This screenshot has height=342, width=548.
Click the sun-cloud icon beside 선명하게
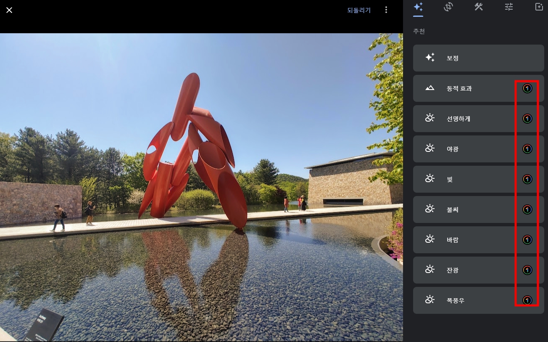click(x=429, y=118)
